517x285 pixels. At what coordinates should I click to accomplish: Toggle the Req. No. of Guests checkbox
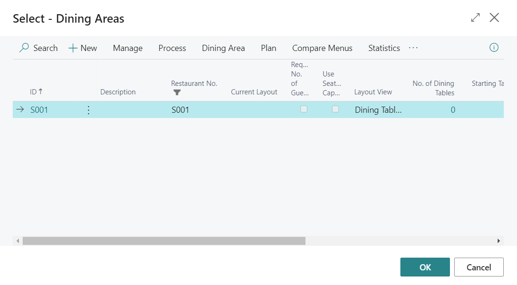[x=304, y=109]
